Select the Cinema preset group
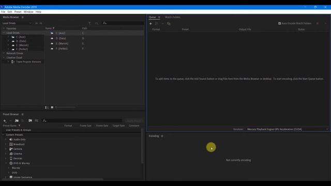This screenshot has height=186, width=331. coord(18,154)
